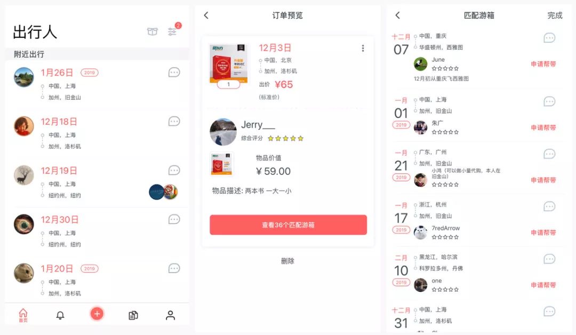576x335 pixels.
Task: Open the orders document icon
Action: [x=133, y=315]
